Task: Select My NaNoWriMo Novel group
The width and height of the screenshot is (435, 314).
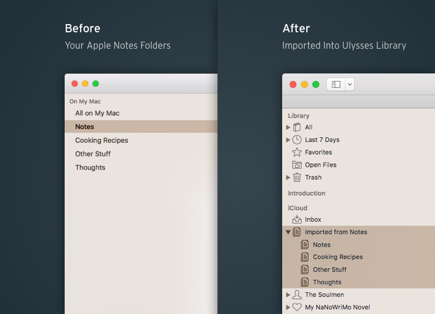Action: [x=337, y=307]
